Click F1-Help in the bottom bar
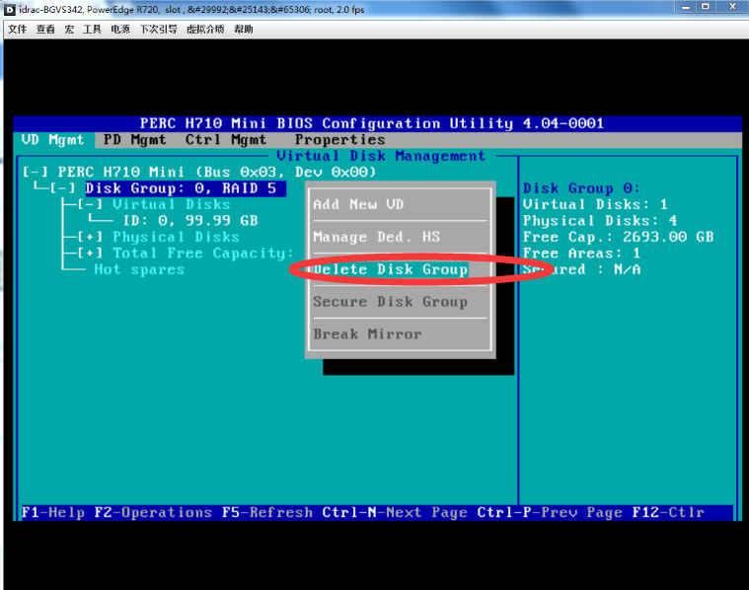 click(53, 513)
